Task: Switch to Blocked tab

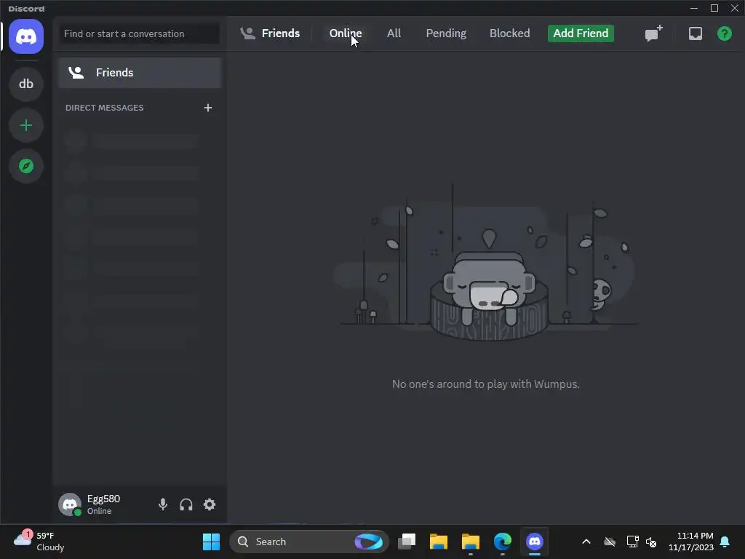Action: [509, 33]
